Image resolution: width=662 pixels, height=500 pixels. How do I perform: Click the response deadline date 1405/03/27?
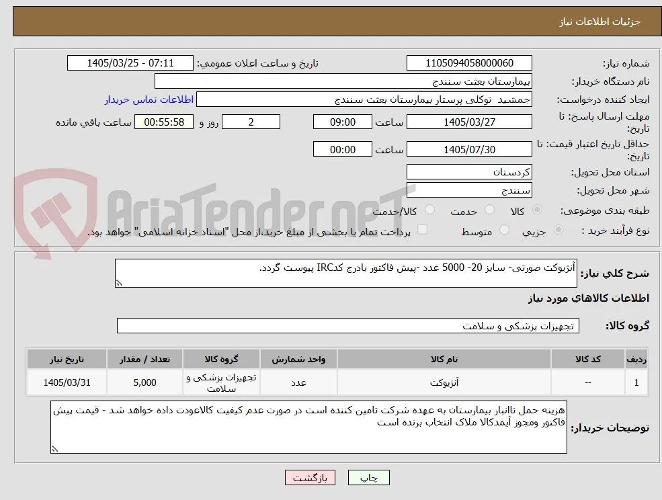469,122
